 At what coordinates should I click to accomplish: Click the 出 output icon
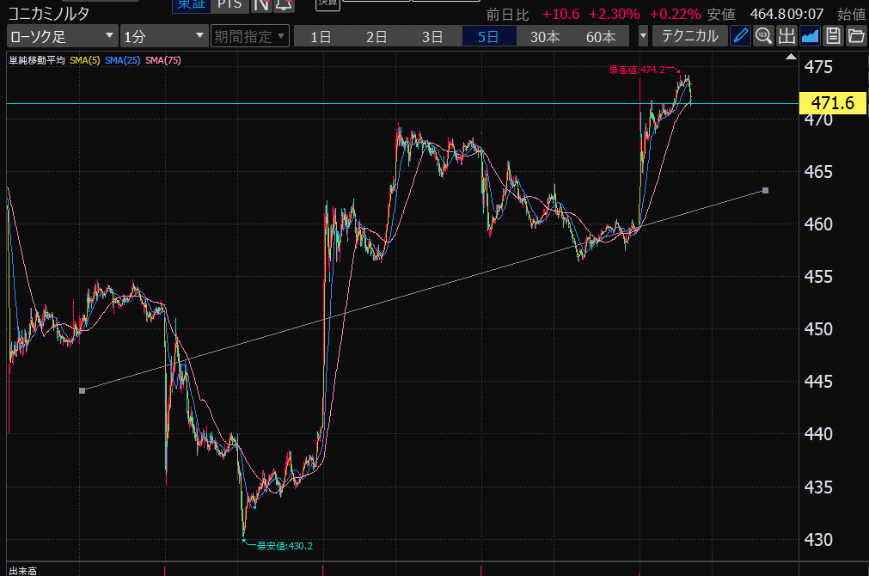786,36
